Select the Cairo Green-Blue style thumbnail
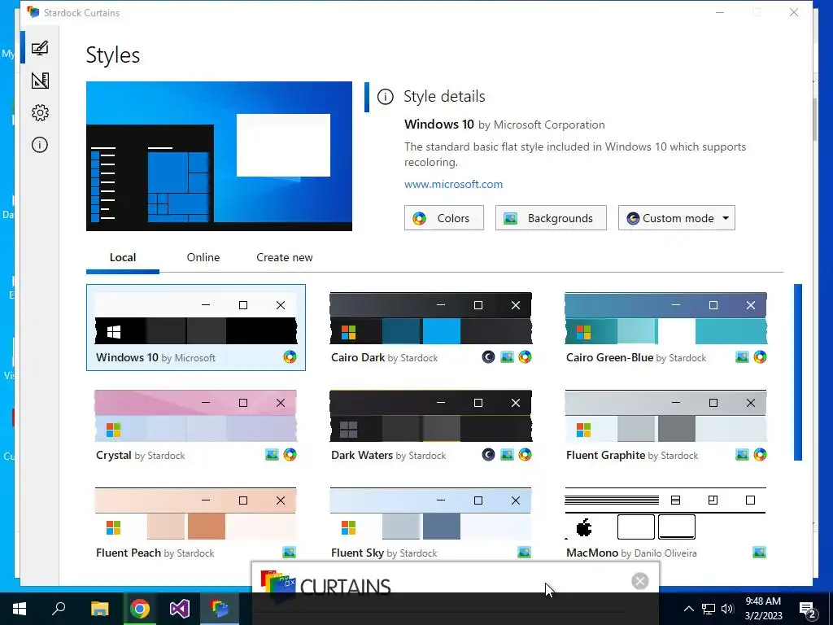The image size is (833, 625). coord(665,318)
